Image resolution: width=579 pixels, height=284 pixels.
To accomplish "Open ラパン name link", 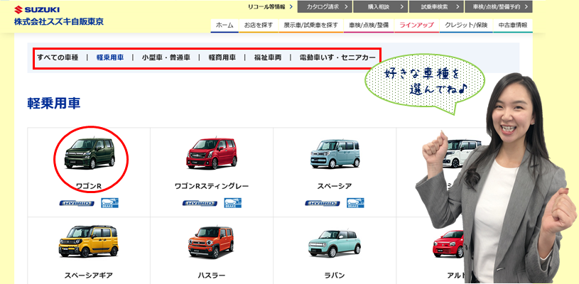I will tap(335, 275).
